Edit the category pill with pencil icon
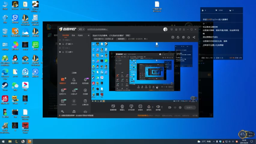 (x=104, y=39)
